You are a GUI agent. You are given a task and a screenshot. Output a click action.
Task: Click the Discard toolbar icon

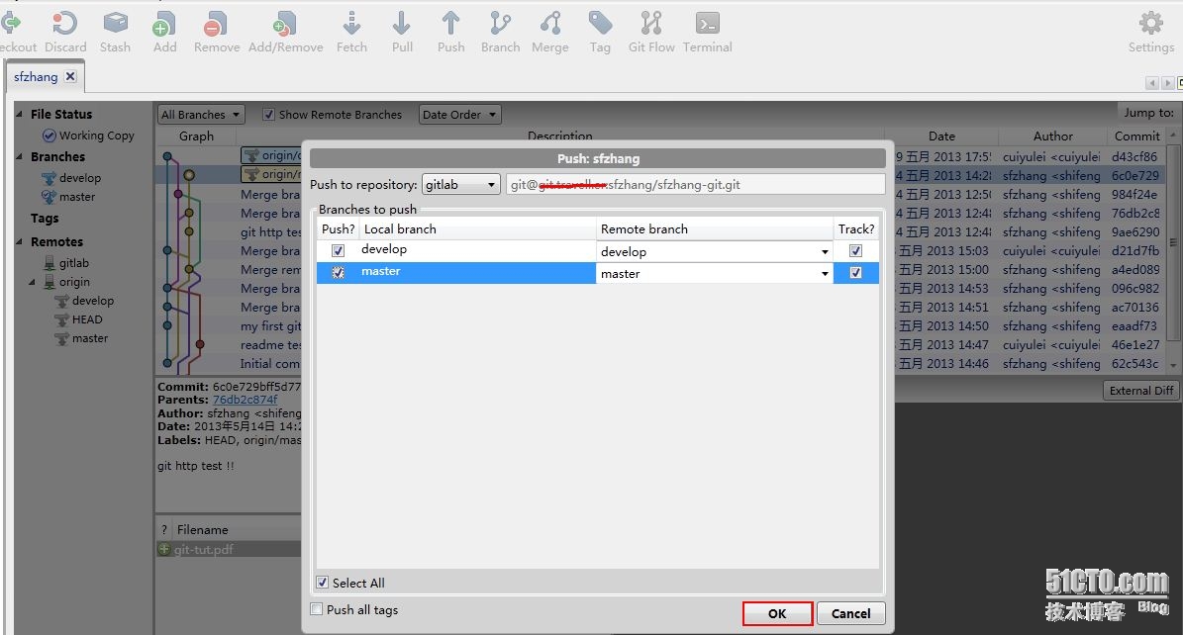(x=65, y=31)
